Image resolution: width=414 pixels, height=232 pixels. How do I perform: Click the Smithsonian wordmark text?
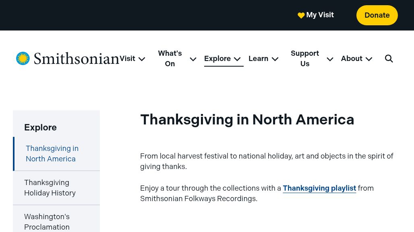77,59
